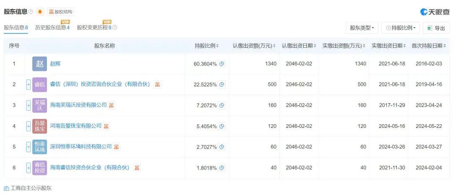Open equity structure icon next to 河南吾爱珠宝有限公司

[107, 126]
